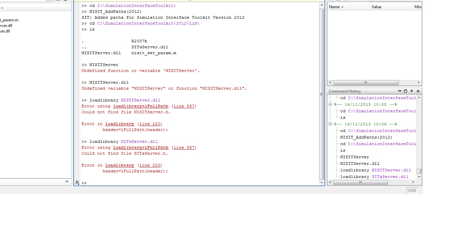
Task: Click Command History horizontal scroll right arrow
Action: (x=414, y=183)
